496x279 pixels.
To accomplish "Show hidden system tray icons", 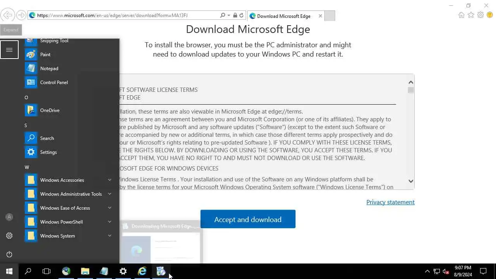I will [x=427, y=271].
